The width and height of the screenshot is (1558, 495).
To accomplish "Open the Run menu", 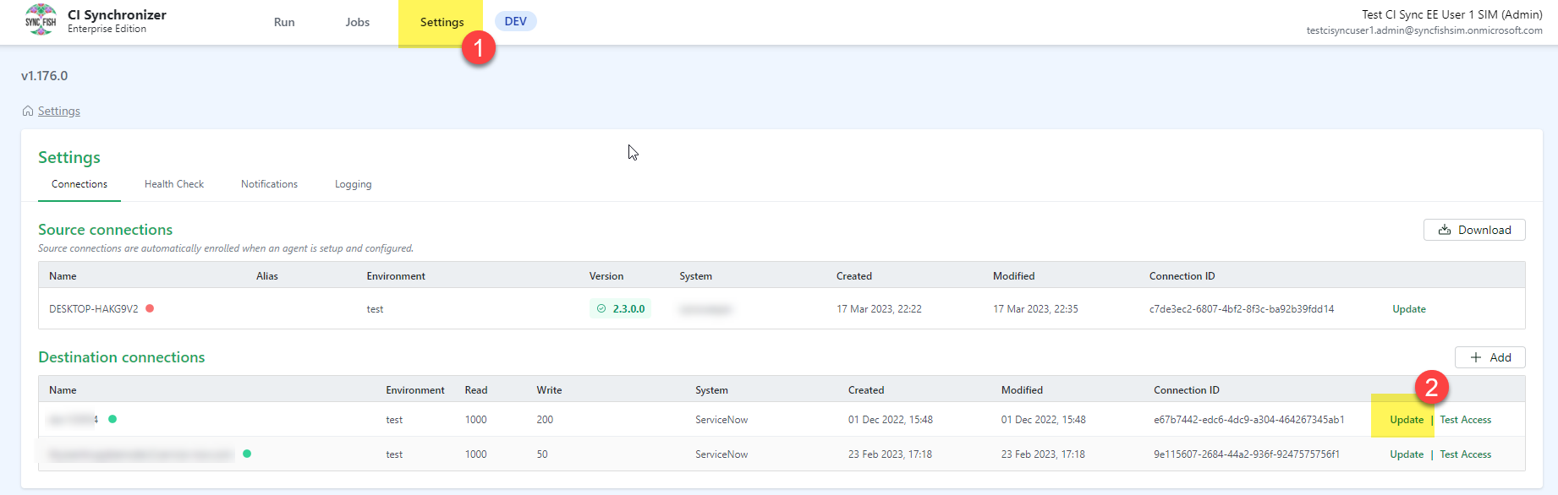I will coord(284,22).
